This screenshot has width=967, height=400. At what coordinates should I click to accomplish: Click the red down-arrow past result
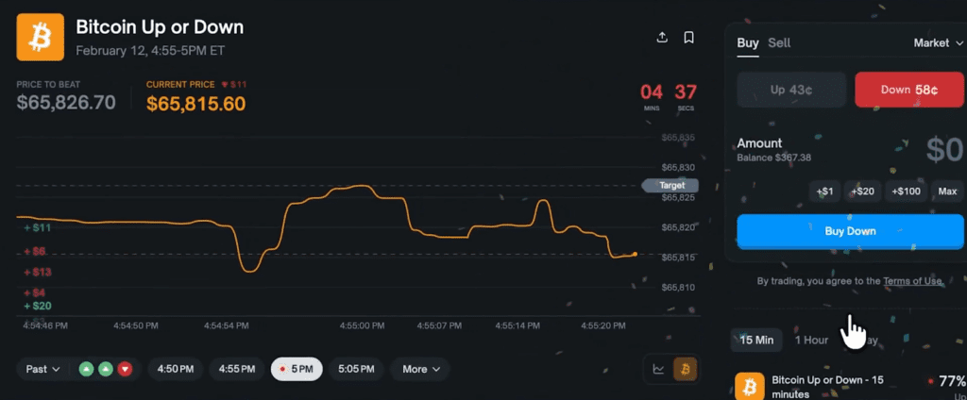pyautogui.click(x=125, y=369)
